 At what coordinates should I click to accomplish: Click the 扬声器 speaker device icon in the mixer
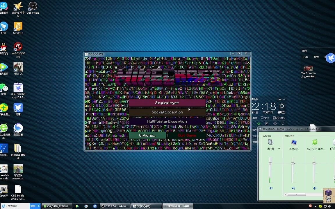pos(270,142)
